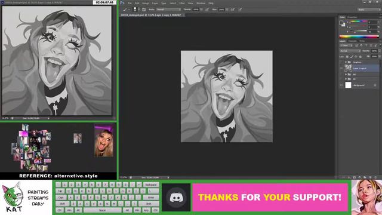Open the Layer menu

(x=155, y=3)
